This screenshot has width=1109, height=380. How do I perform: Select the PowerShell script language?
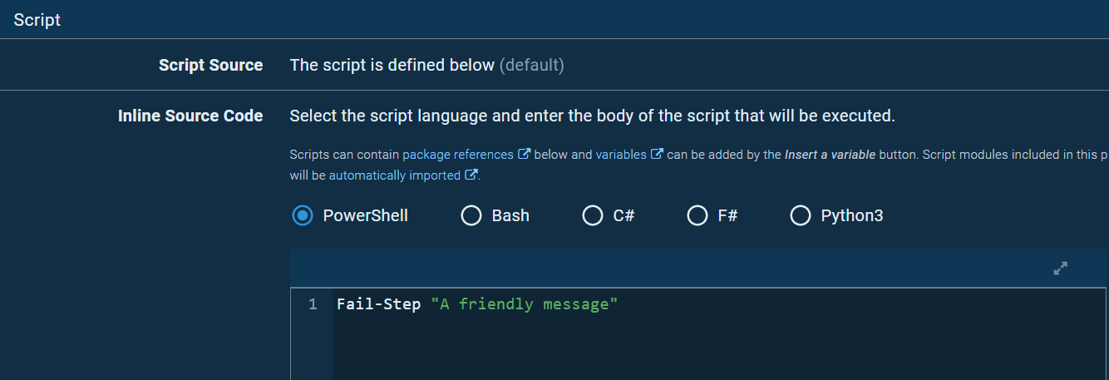point(303,215)
